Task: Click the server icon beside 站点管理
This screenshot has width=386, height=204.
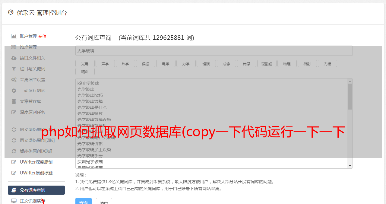Action: (14, 47)
